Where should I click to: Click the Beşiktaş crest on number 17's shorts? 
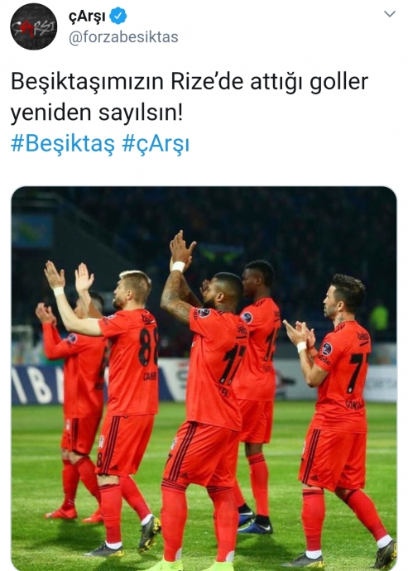174,443
